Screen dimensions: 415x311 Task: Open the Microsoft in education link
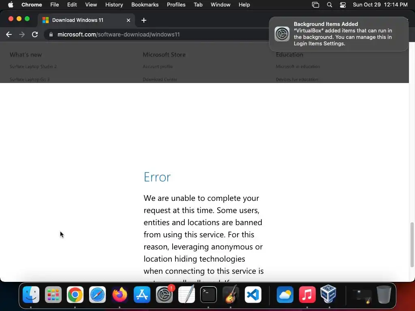click(x=298, y=66)
